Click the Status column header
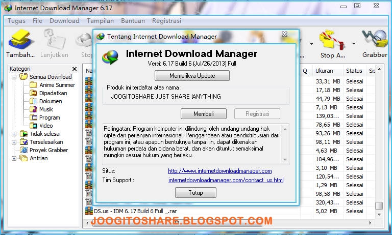Viewport: 392px width, 235px height. tap(354, 71)
